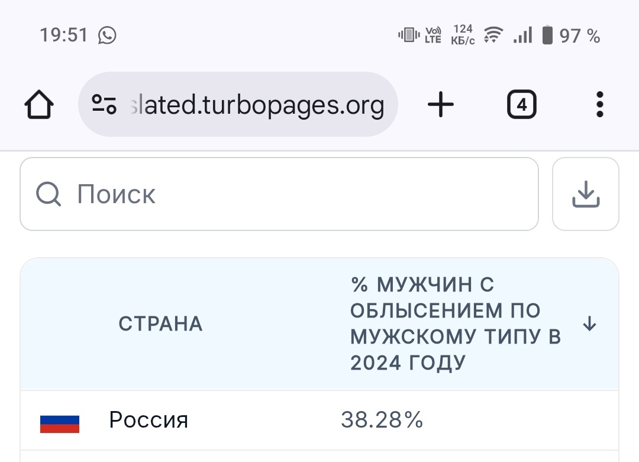
Task: Select the Россия row label
Action: point(149,421)
